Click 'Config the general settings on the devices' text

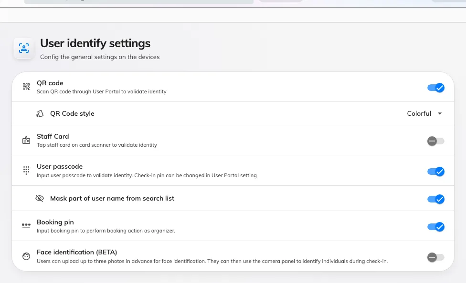pos(100,57)
